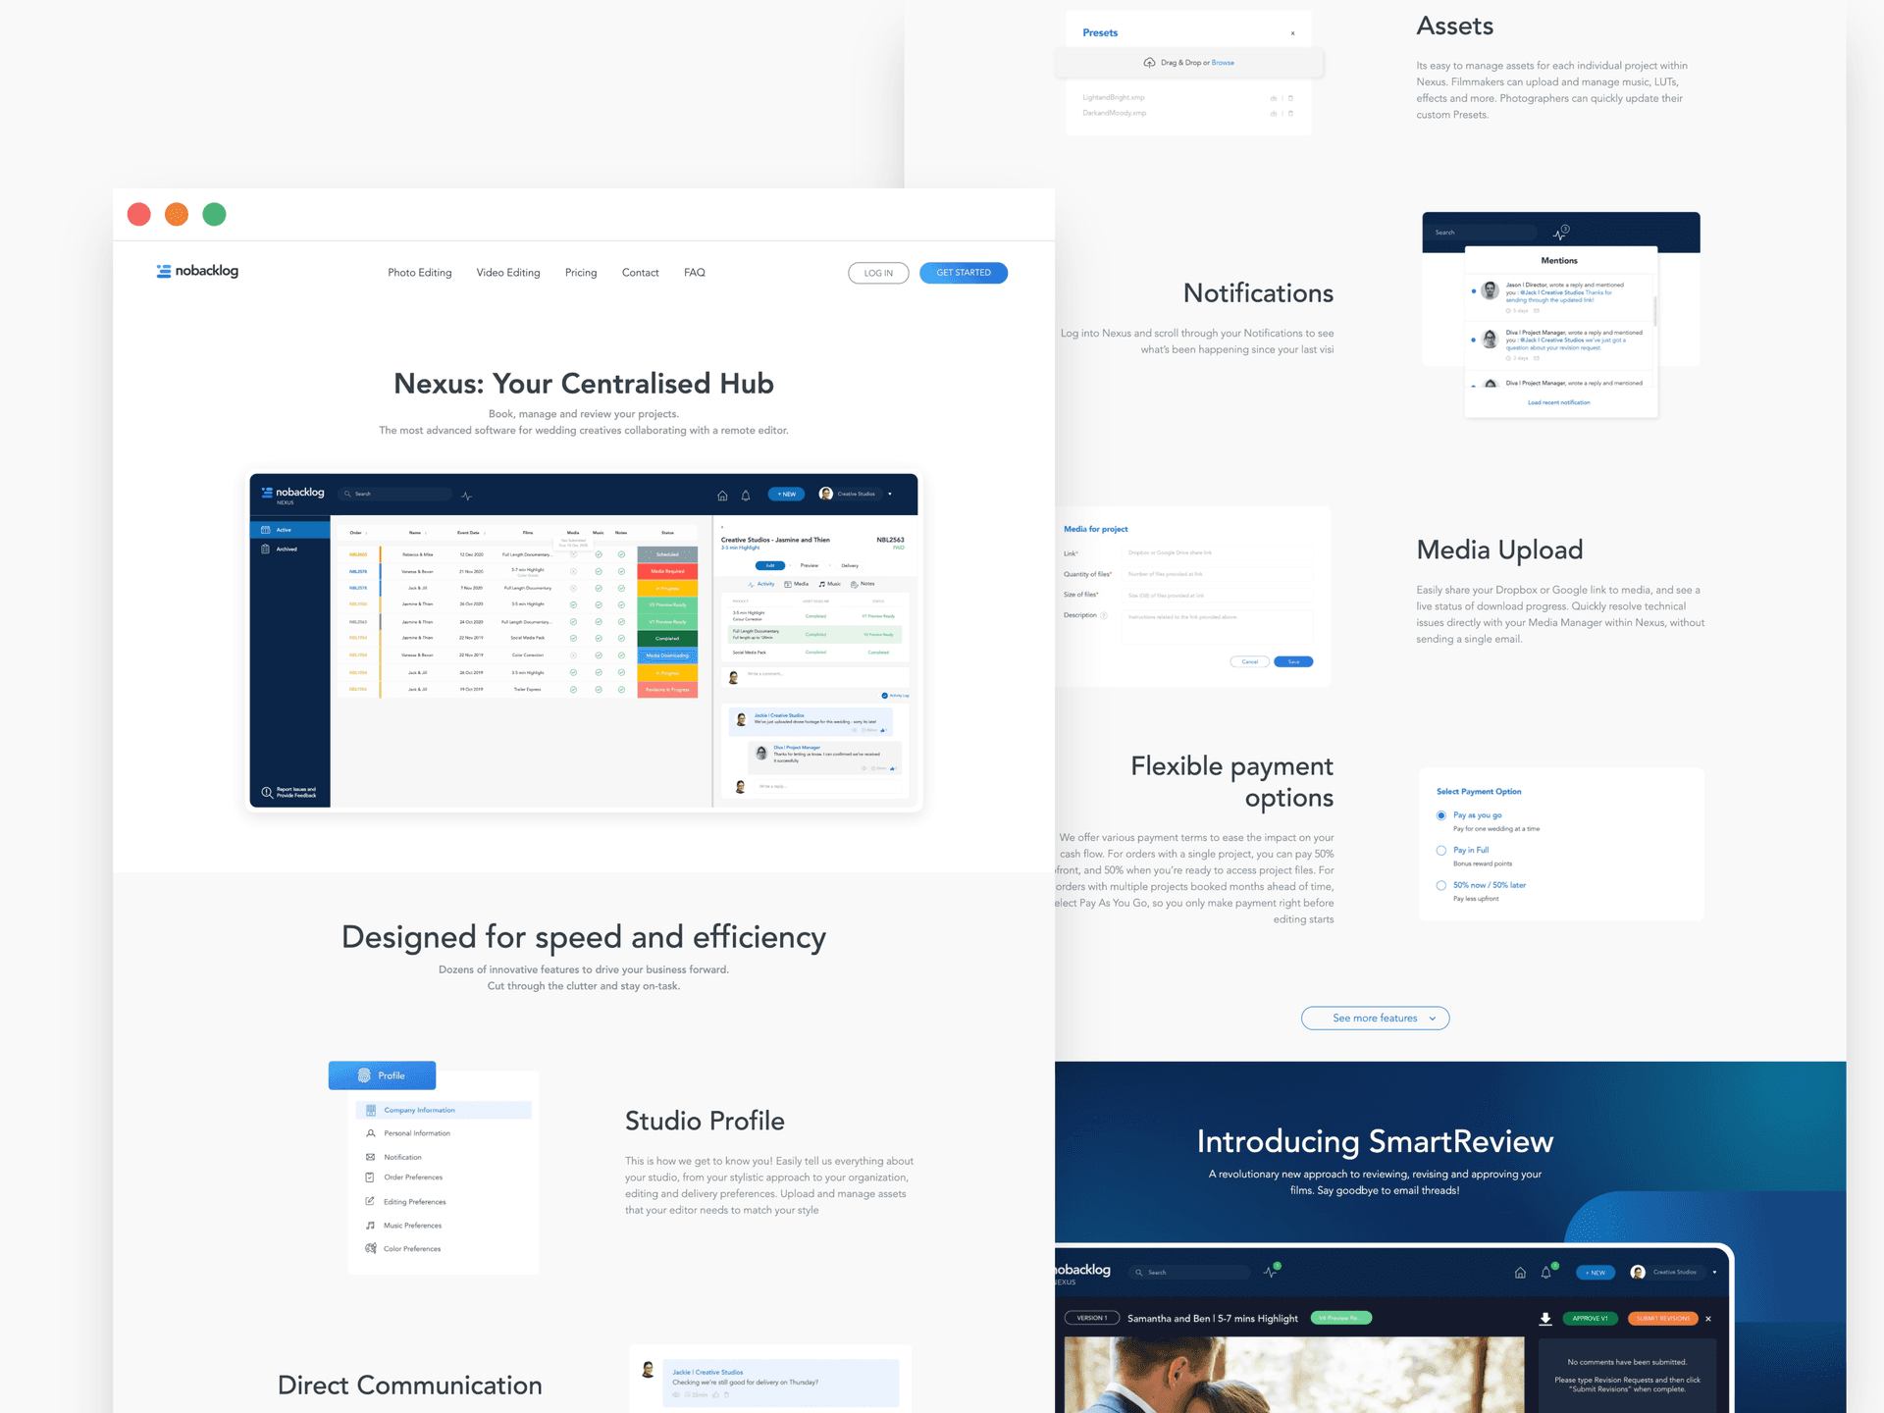Click LightenBright preset file thumbnail
The image size is (1884, 1413).
tap(1114, 96)
